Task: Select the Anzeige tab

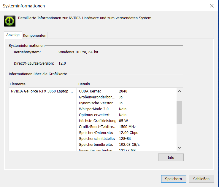Action: tap(13, 35)
